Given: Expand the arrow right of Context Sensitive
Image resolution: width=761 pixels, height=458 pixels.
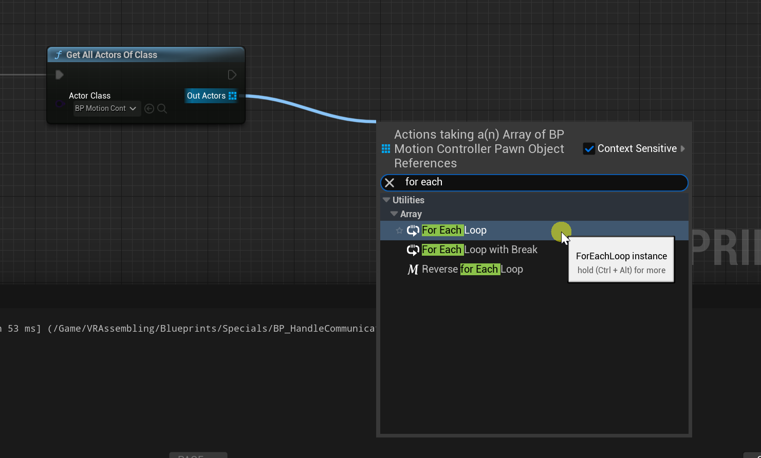Looking at the screenshot, I should click(683, 149).
